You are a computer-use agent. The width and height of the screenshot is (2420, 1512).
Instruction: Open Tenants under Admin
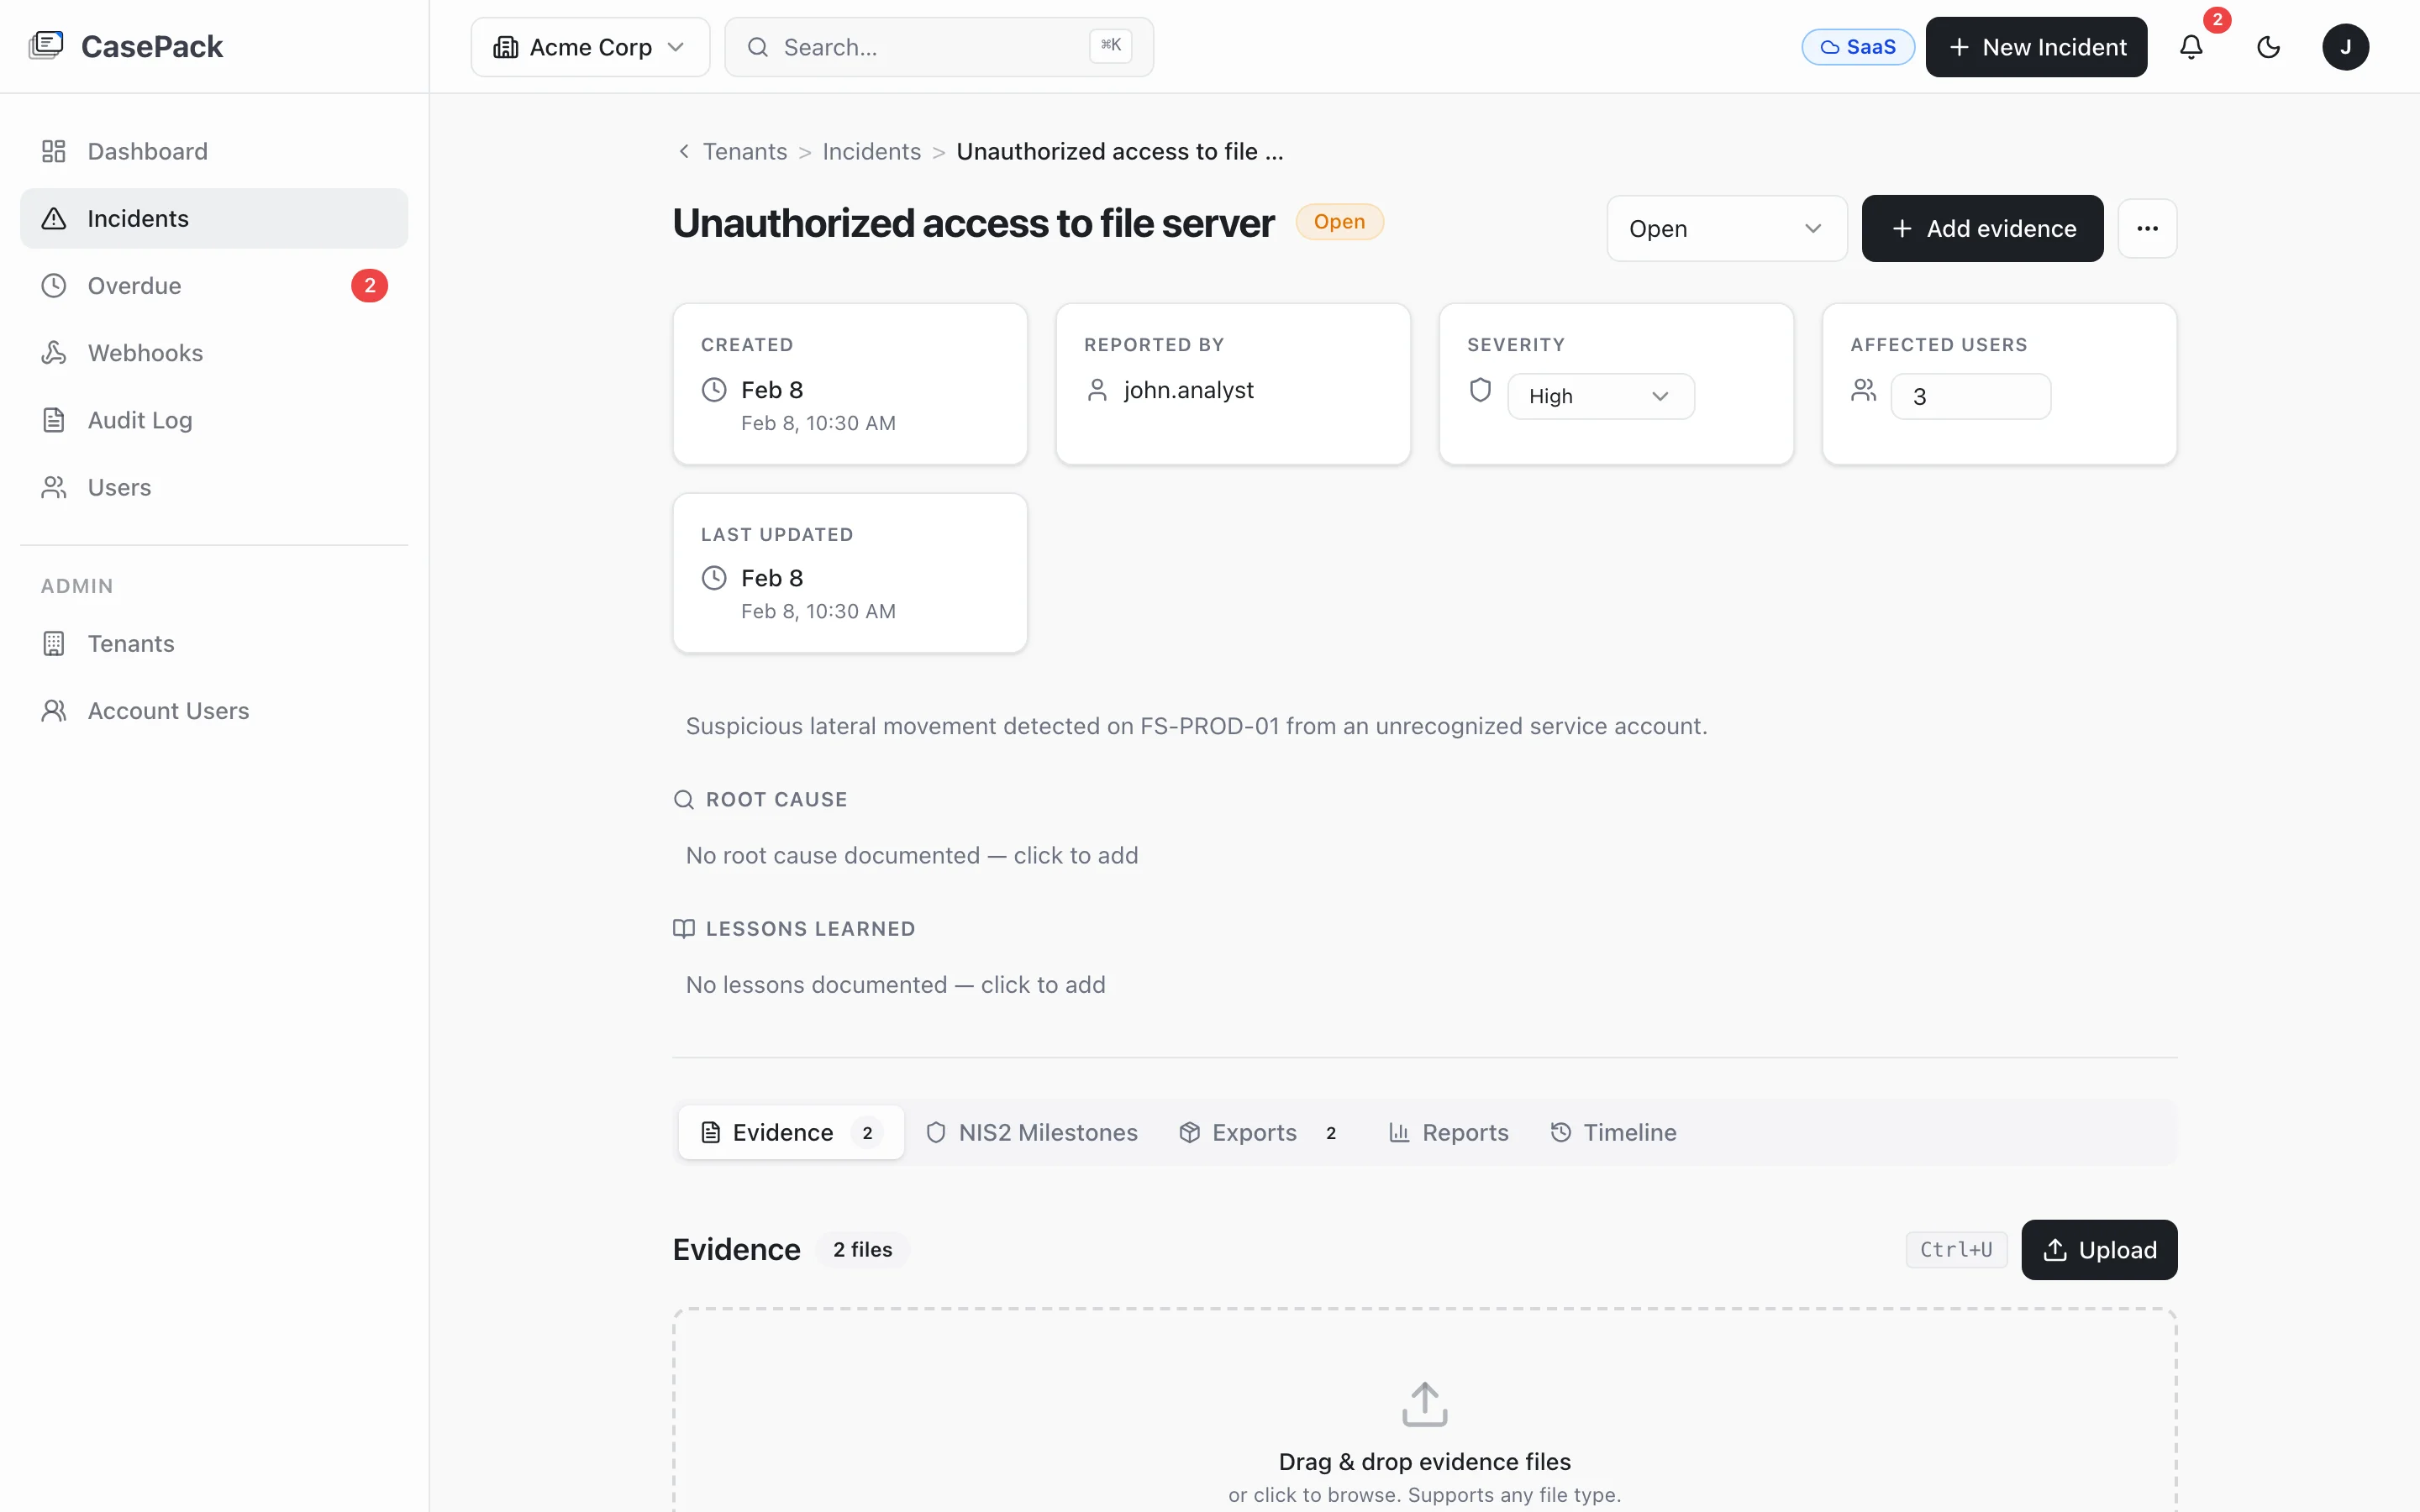point(214,643)
